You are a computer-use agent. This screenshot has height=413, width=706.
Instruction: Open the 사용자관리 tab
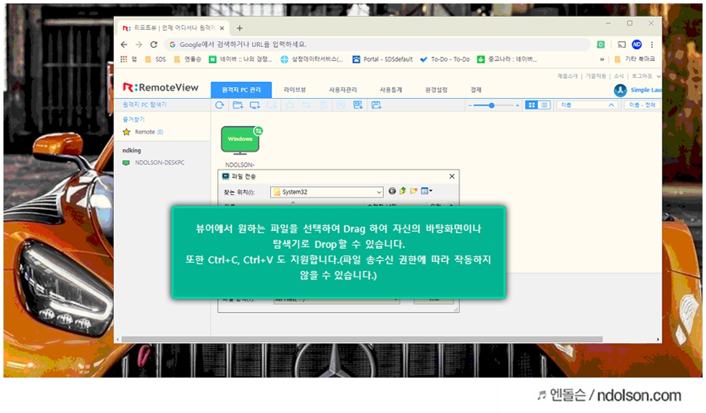coord(343,90)
